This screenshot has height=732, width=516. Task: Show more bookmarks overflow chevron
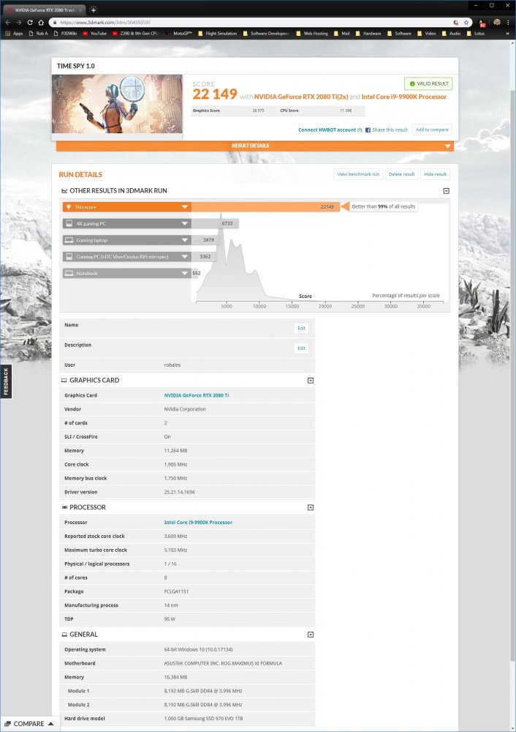[x=508, y=34]
